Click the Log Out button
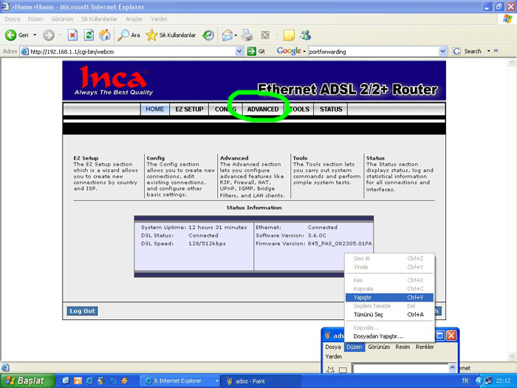517x388 pixels. coord(82,311)
